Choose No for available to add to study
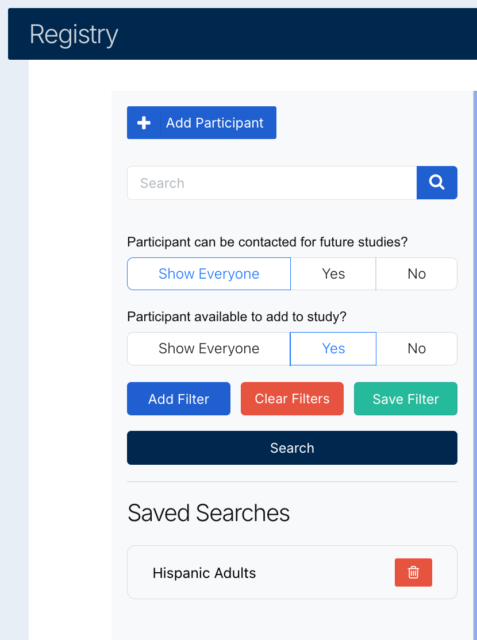Image resolution: width=477 pixels, height=640 pixels. tap(417, 349)
